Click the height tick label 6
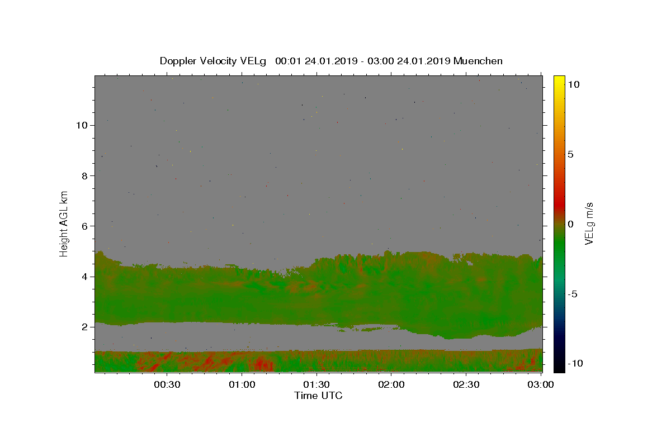Image resolution: width=671 pixels, height=447 pixels. [84, 226]
